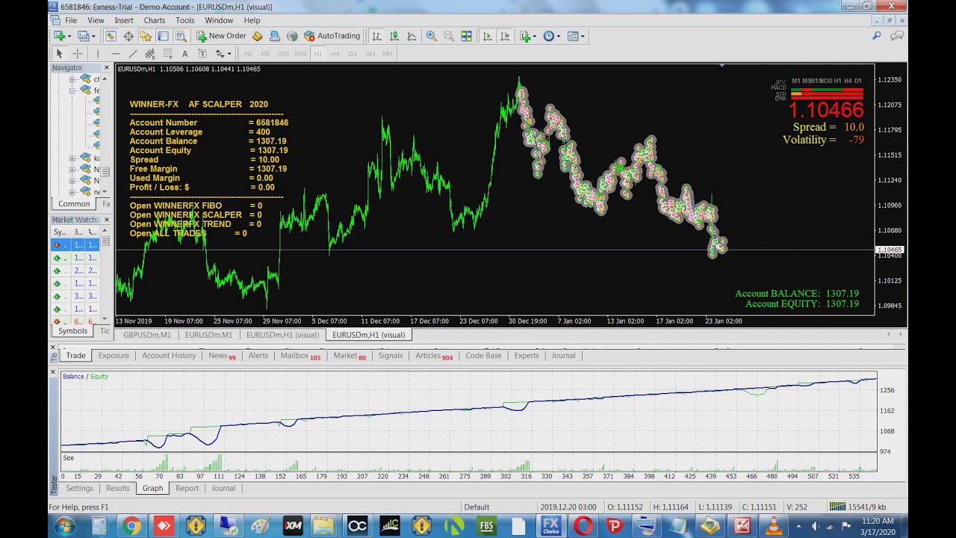
Task: Open the XM taskbar icon
Action: click(293, 526)
